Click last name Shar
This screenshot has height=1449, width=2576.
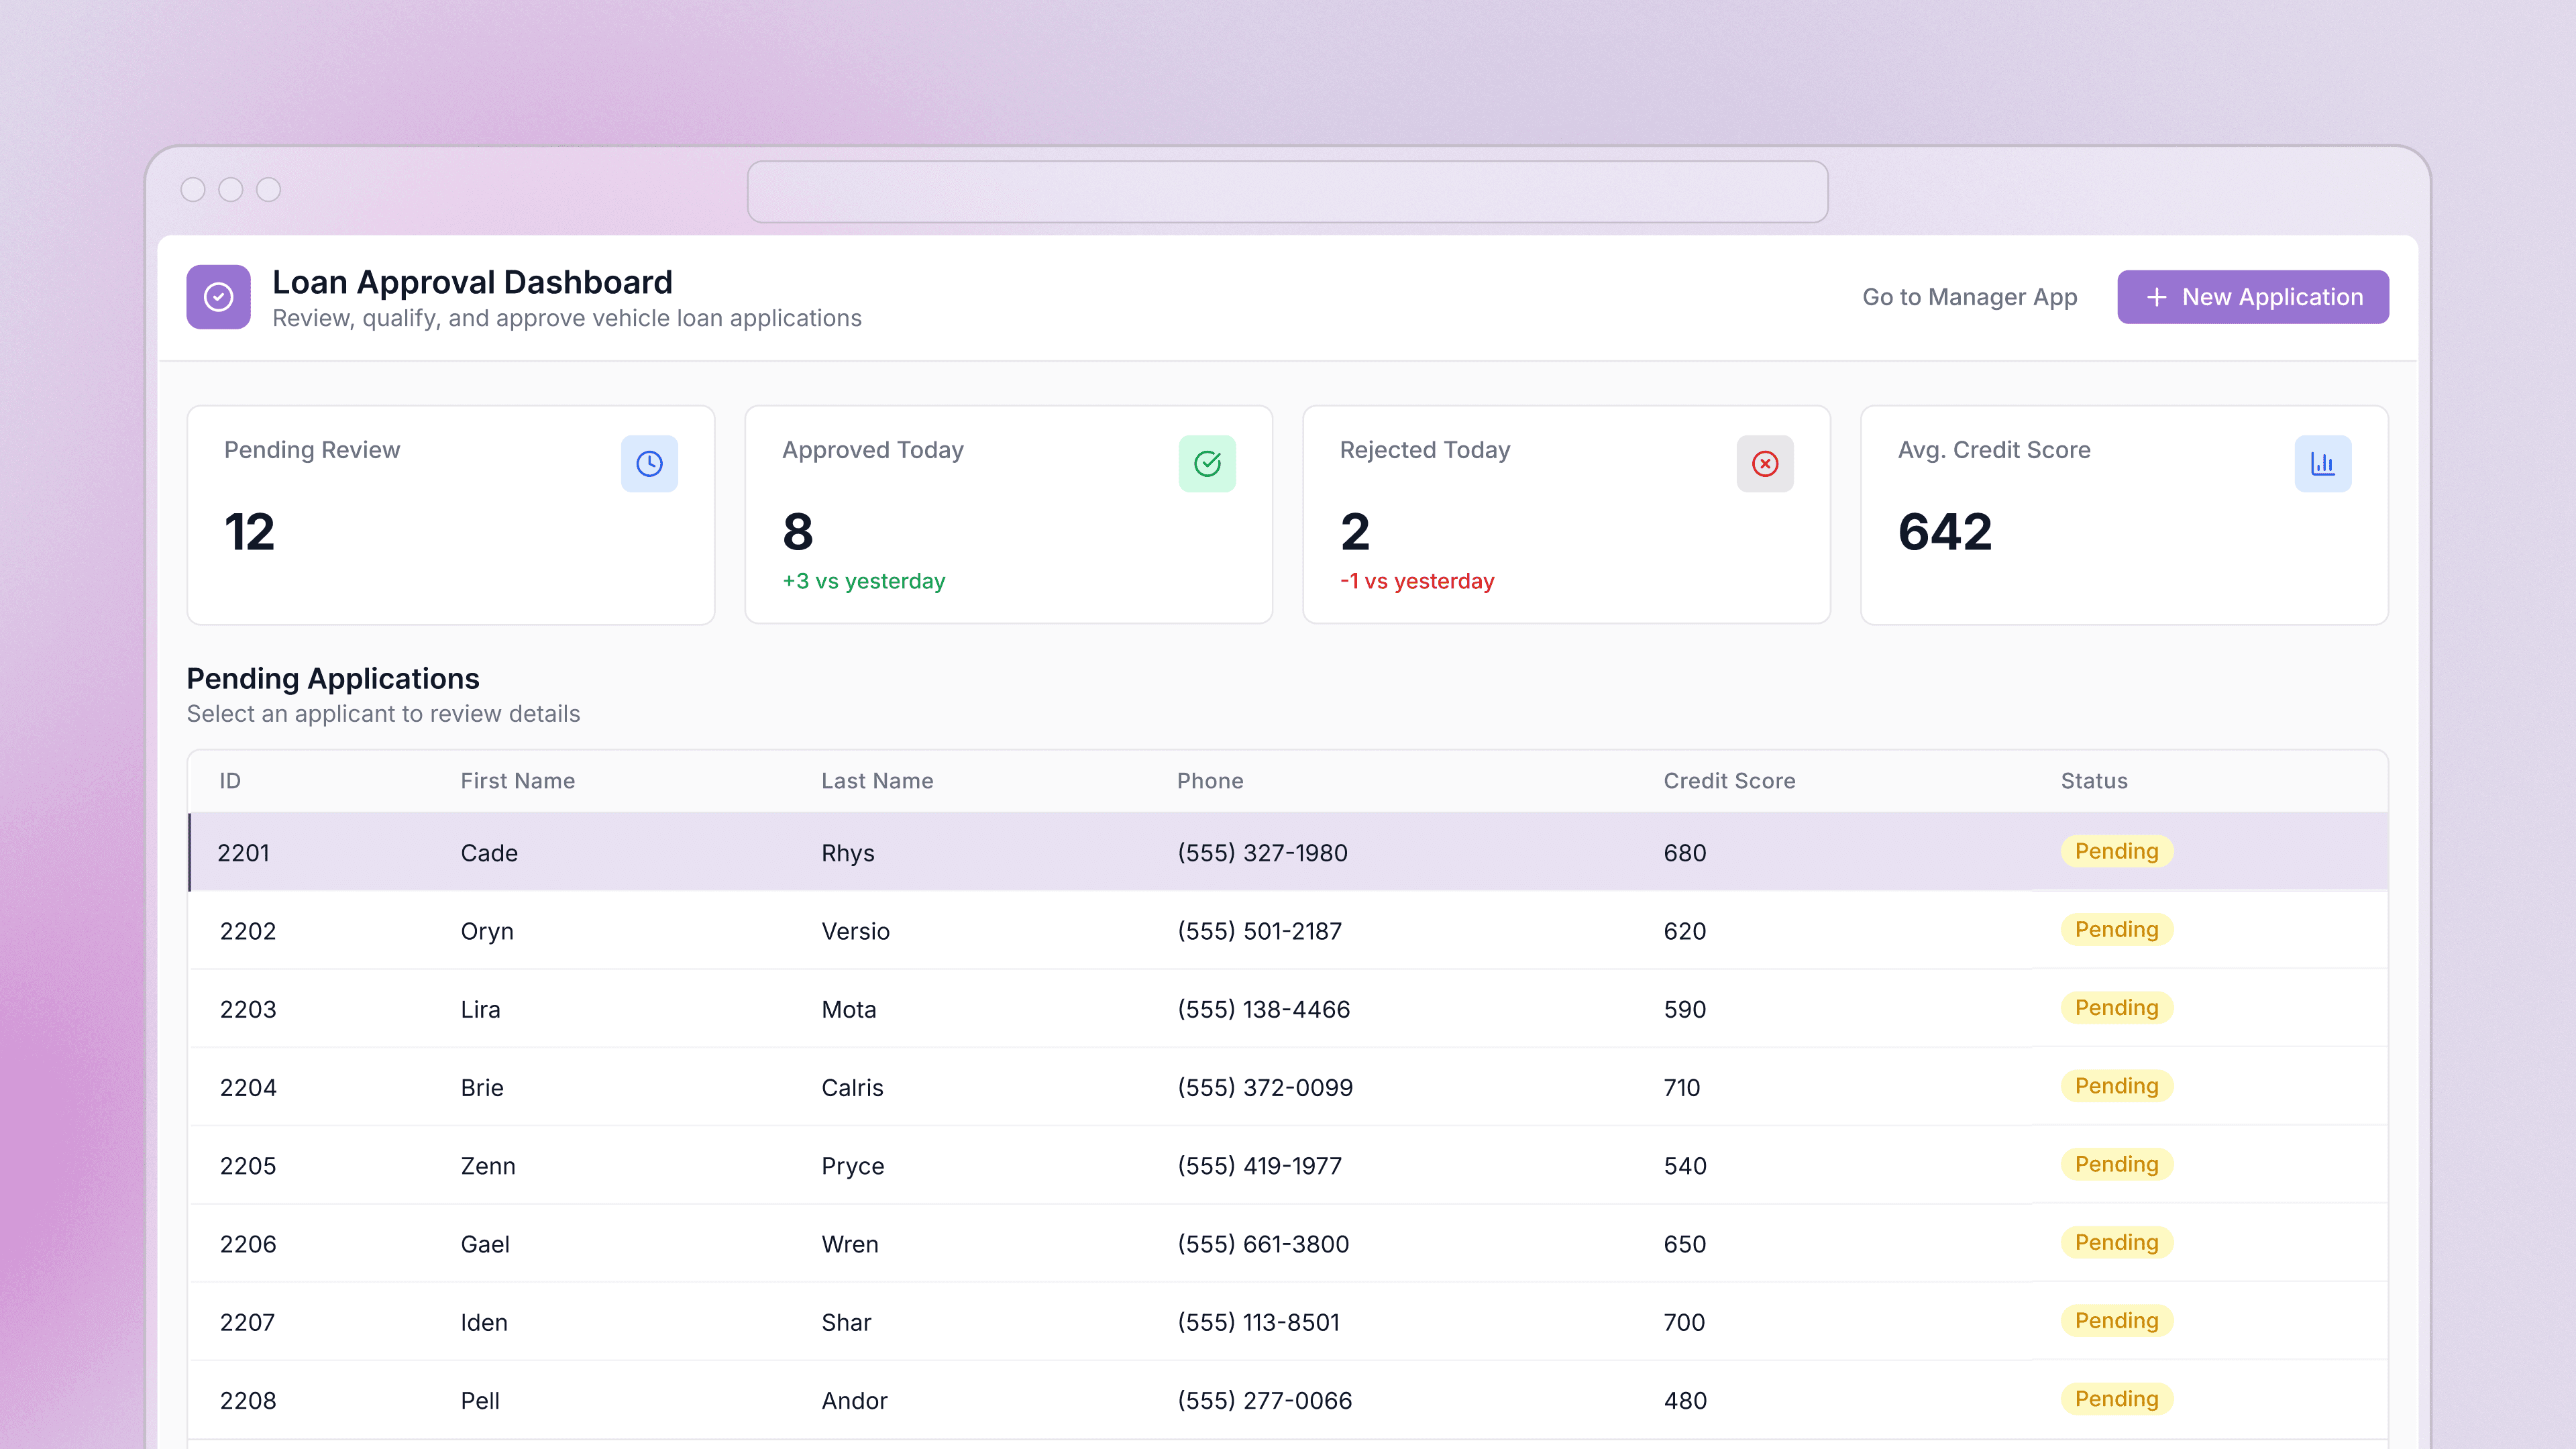846,1322
